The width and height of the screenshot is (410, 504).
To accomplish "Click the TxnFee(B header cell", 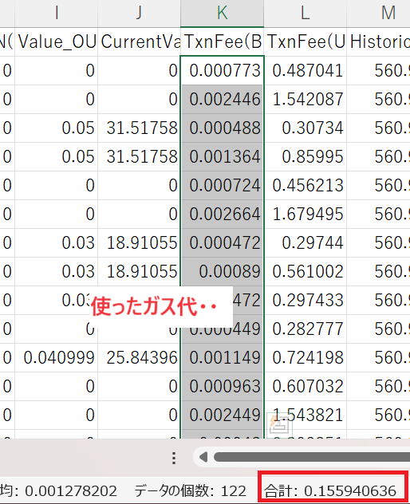I will (x=223, y=41).
